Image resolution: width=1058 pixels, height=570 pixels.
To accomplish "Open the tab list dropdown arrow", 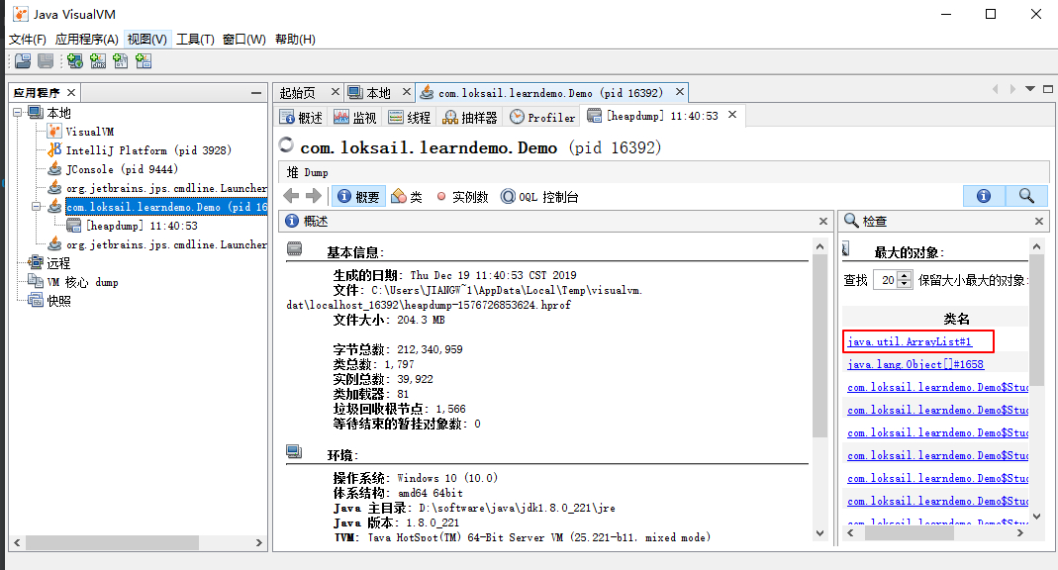I will pyautogui.click(x=1029, y=89).
